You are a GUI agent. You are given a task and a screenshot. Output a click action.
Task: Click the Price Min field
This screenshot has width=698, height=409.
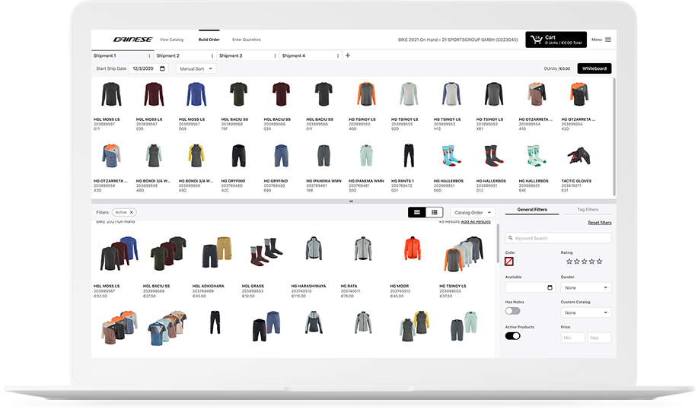coord(572,338)
